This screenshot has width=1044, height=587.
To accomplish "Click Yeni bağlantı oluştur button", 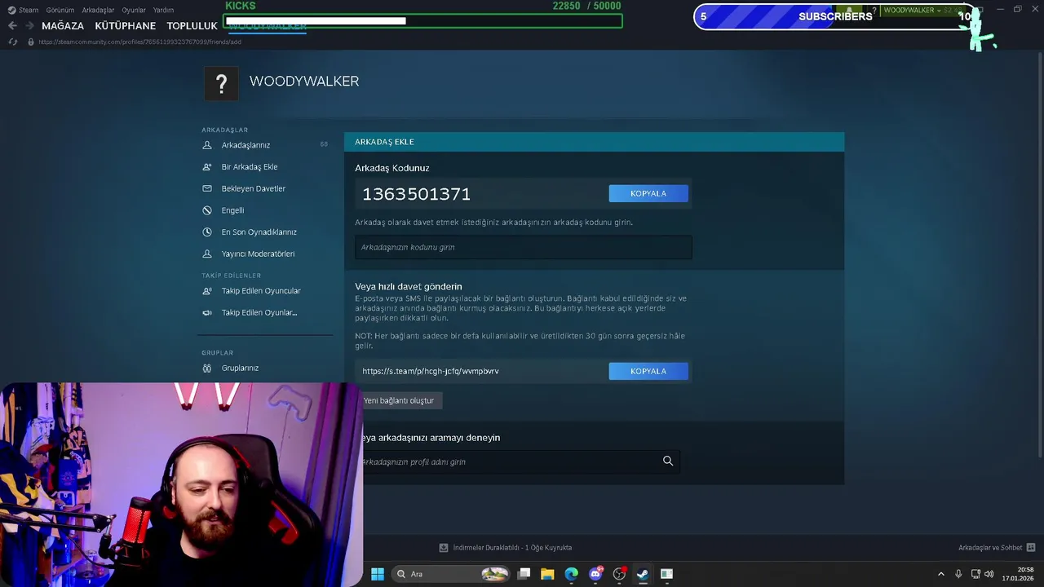I will [x=400, y=400].
